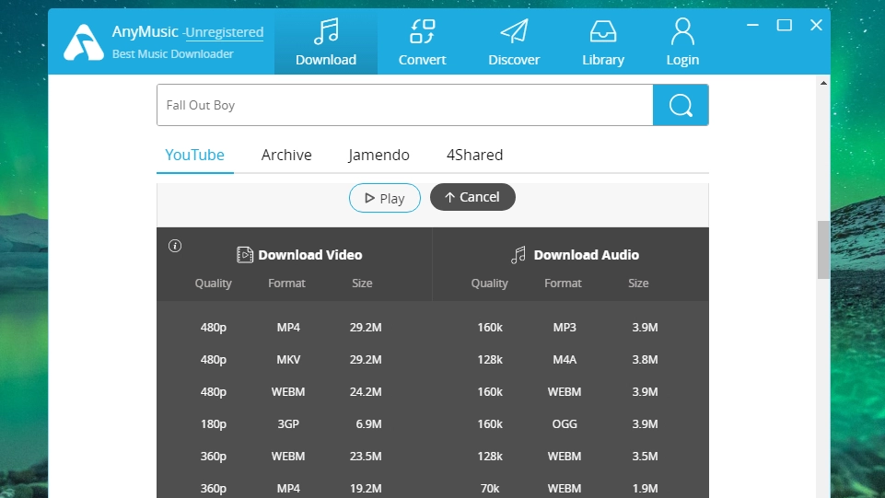Switch to the 4Shared tab
Viewport: 885px width, 498px height.
click(x=474, y=155)
